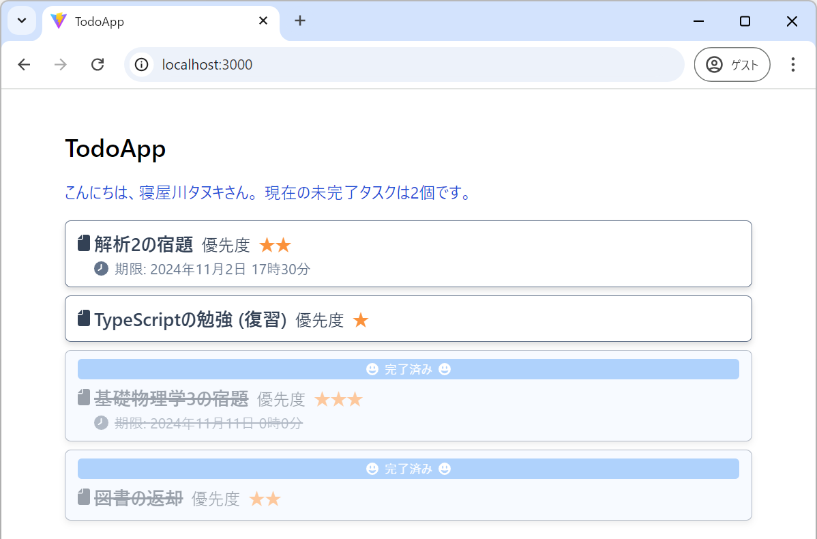Click the ゲスト profile button

click(x=732, y=64)
